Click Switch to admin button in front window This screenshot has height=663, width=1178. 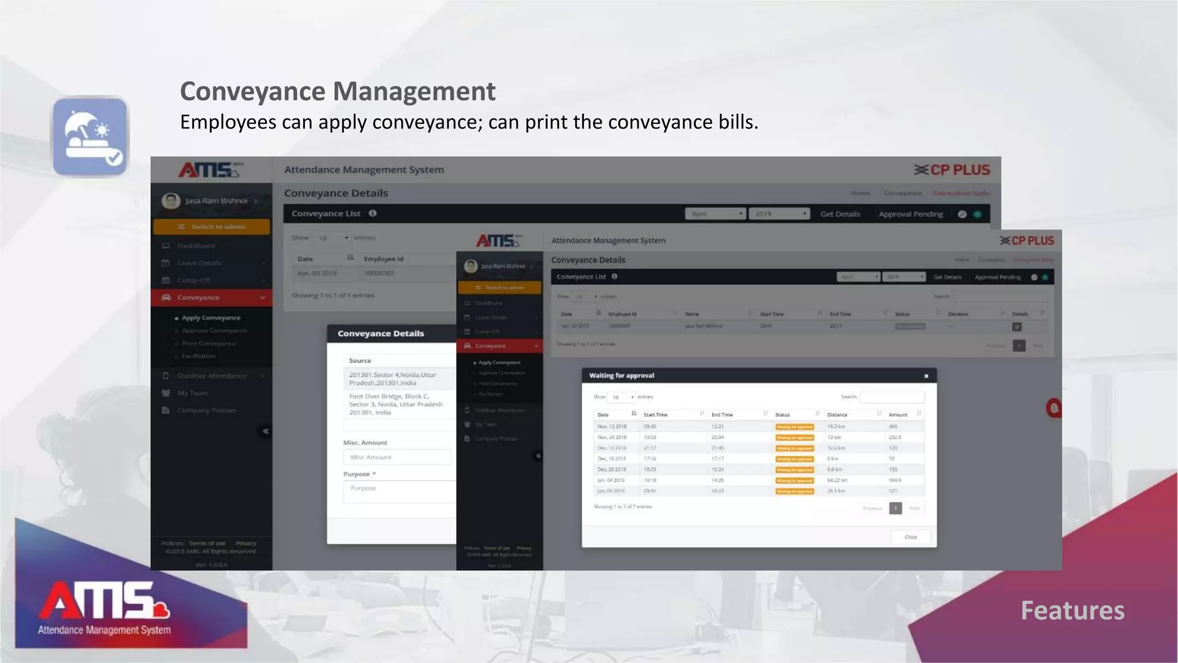[499, 287]
